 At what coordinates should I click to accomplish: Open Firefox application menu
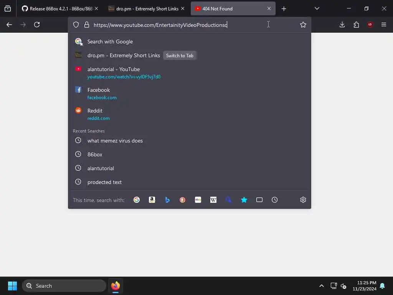coord(384,25)
